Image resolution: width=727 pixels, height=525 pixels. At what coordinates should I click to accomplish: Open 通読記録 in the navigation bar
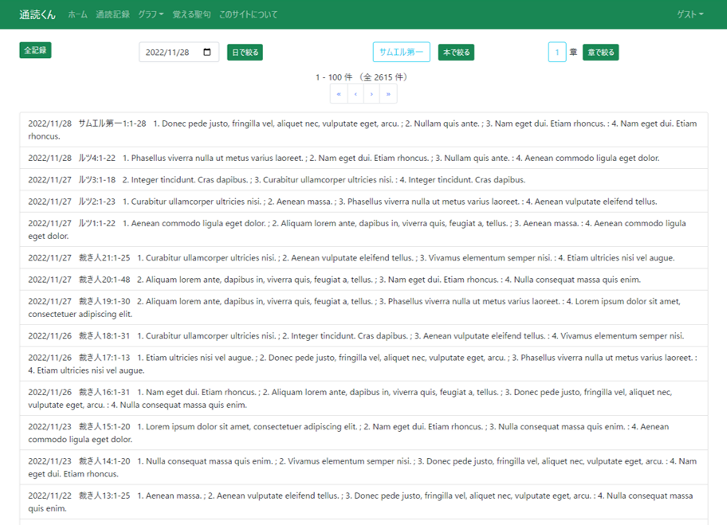coord(112,14)
